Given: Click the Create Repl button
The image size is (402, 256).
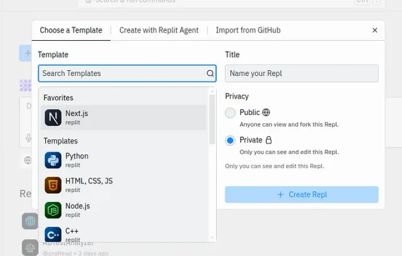Looking at the screenshot, I should click(x=301, y=195).
